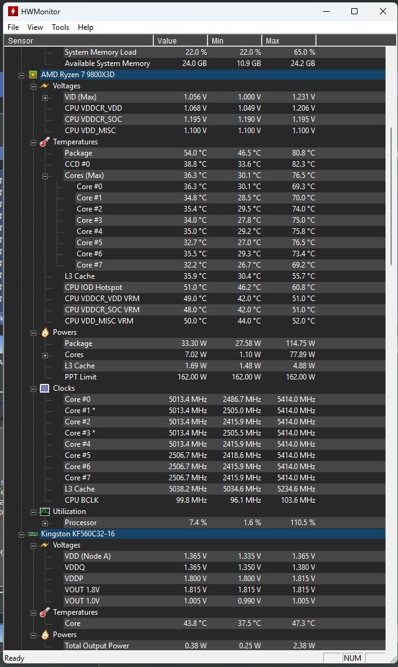Select the CPU VDDCR_SOC voltage row
The height and width of the screenshot is (667, 398).
click(224, 119)
